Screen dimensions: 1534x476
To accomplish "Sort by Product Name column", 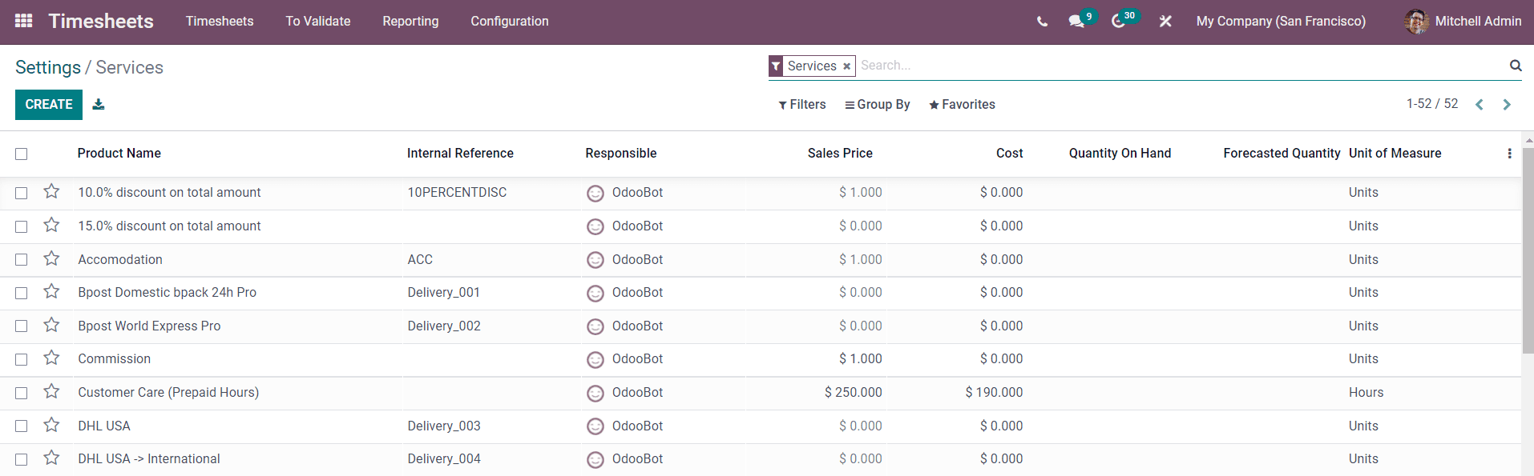I will point(119,154).
